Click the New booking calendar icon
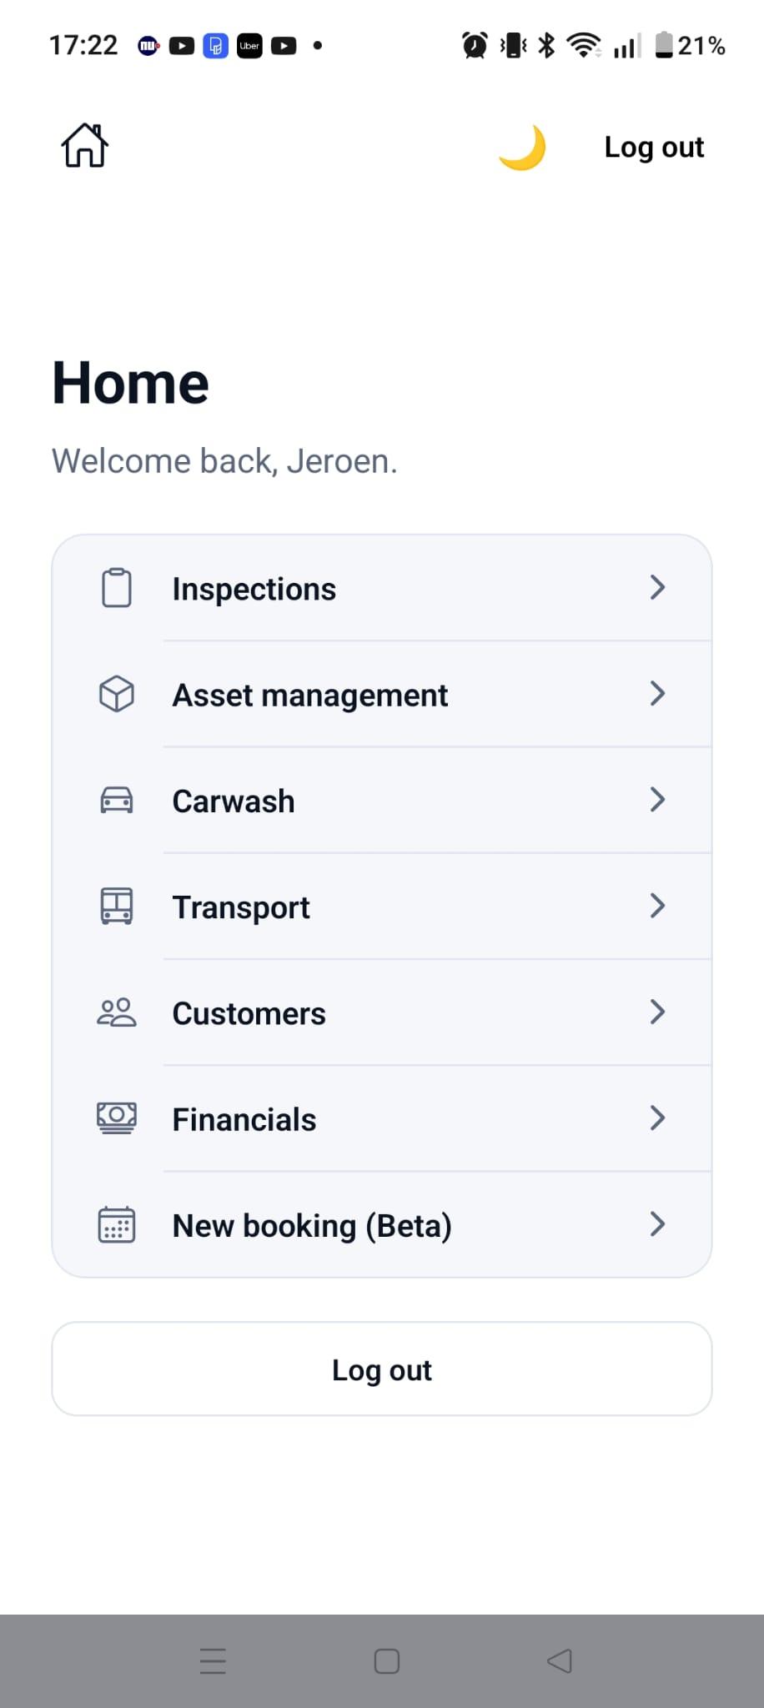Viewport: 764px width, 1708px height. (x=117, y=1224)
